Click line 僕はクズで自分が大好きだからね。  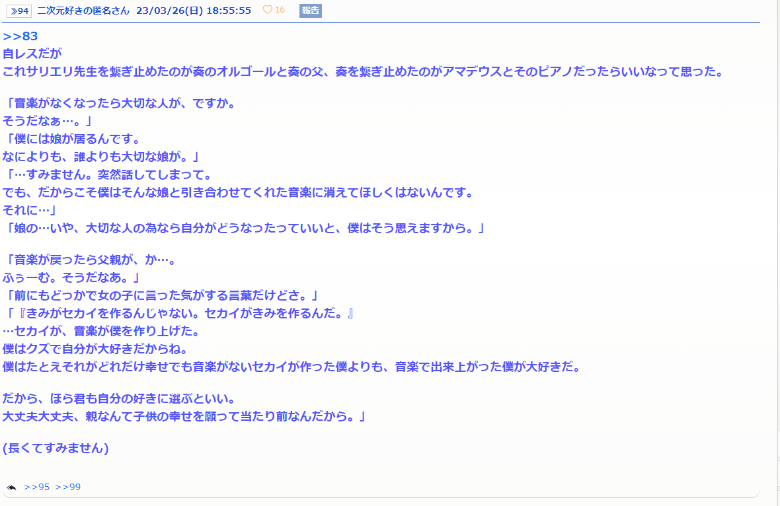[95, 349]
